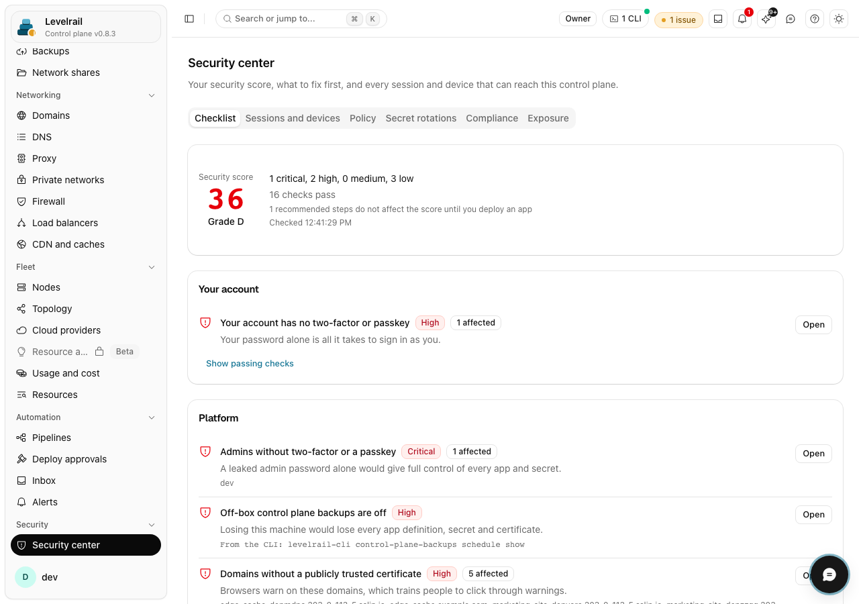The height and width of the screenshot is (604, 859).
Task: Open Levelrail control plane switcher
Action: pyautogui.click(x=86, y=27)
